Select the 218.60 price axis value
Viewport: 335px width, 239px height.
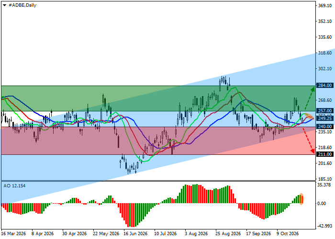[325, 148]
